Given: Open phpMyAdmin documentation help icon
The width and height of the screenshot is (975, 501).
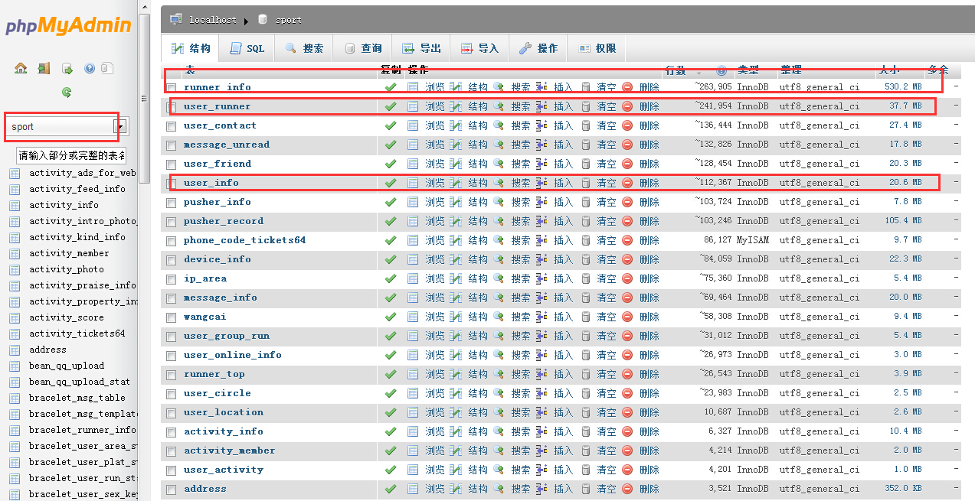Looking at the screenshot, I should [90, 68].
